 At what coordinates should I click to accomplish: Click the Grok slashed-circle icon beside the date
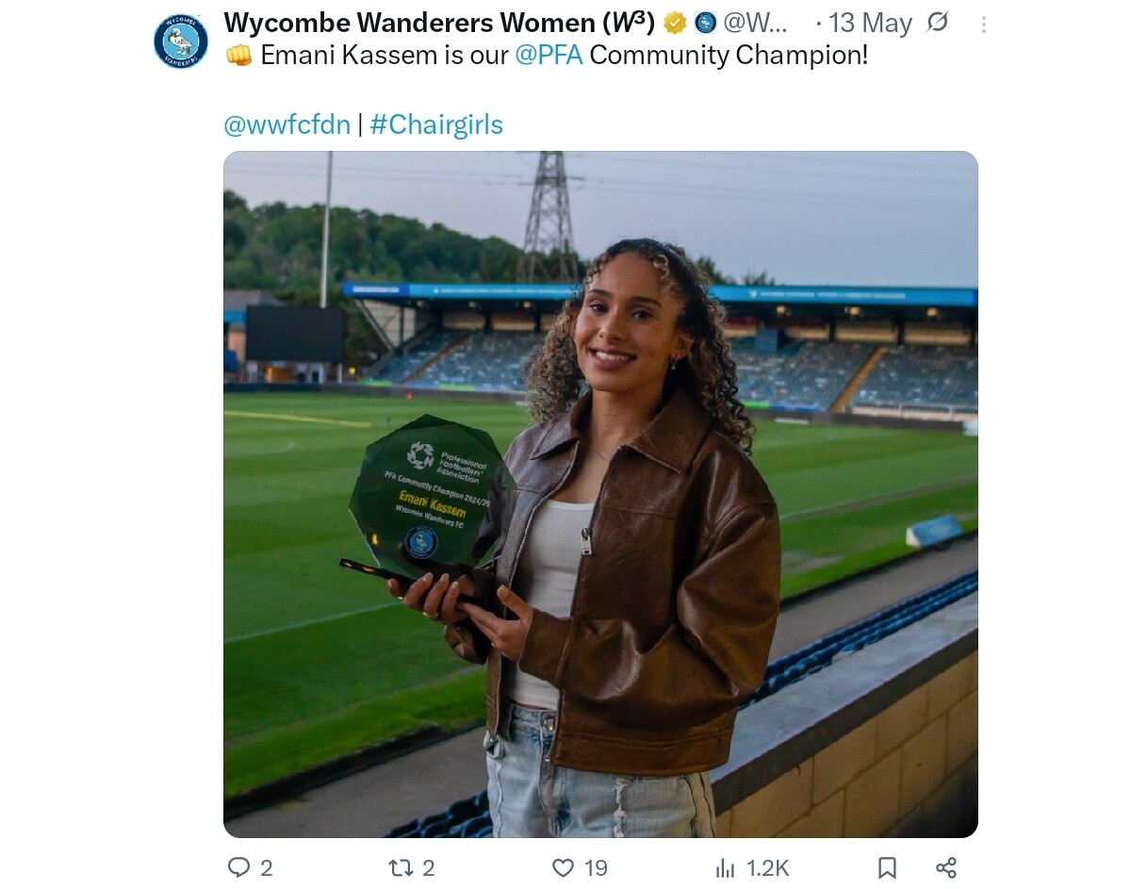click(937, 23)
